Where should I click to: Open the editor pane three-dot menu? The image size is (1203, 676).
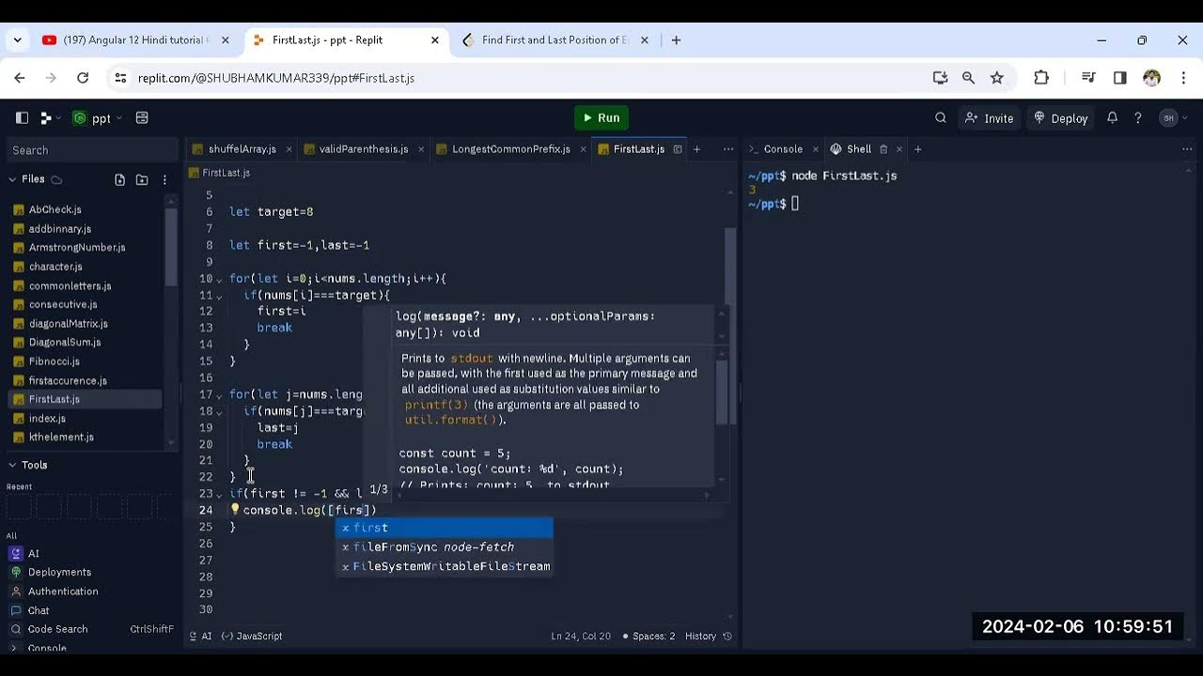tap(728, 149)
